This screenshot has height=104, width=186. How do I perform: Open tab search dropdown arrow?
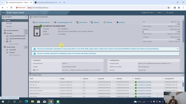[x=2, y=3]
